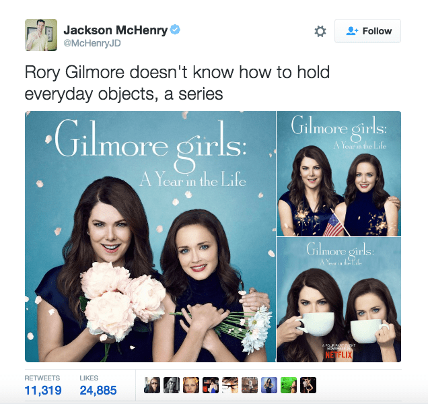Open the large flowers poster image
This screenshot has height=404, width=428.
tap(150, 236)
